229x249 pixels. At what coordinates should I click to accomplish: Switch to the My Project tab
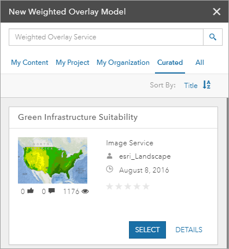click(72, 63)
